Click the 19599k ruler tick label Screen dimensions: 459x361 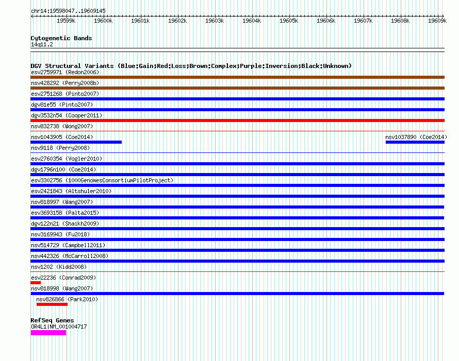[x=66, y=21]
